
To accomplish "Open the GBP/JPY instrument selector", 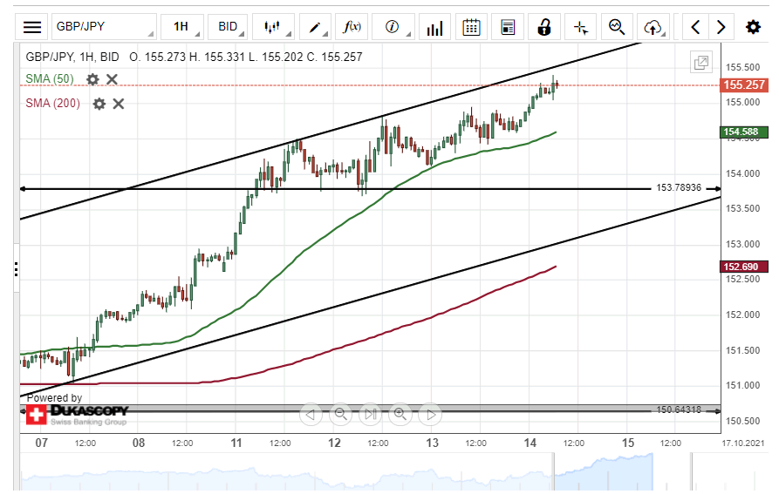I will coord(104,27).
